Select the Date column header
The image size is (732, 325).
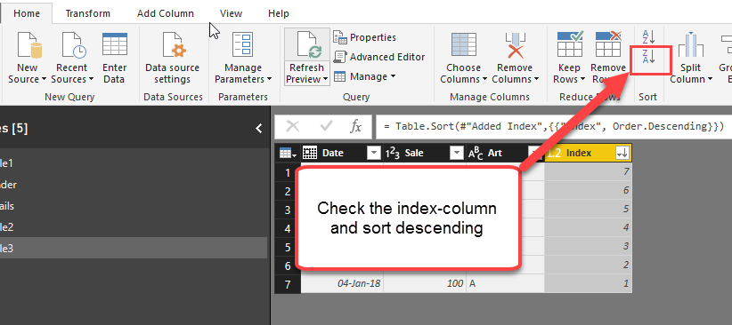(x=342, y=153)
